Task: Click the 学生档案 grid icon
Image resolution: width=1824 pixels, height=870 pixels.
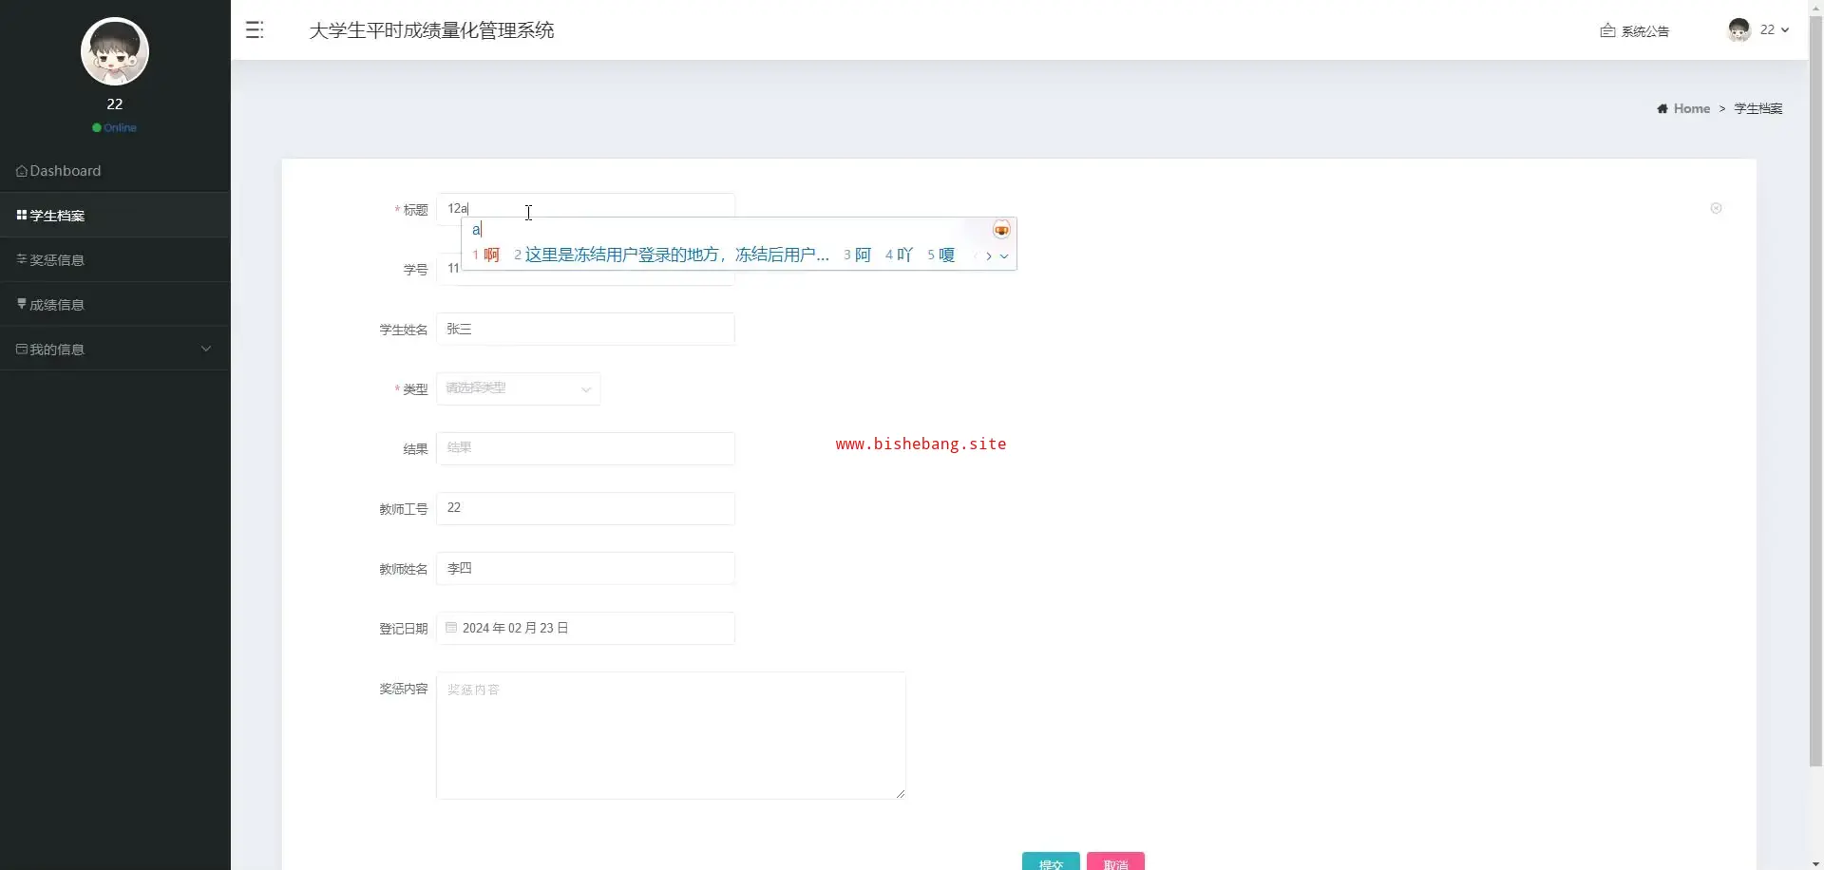Action: [x=22, y=216]
